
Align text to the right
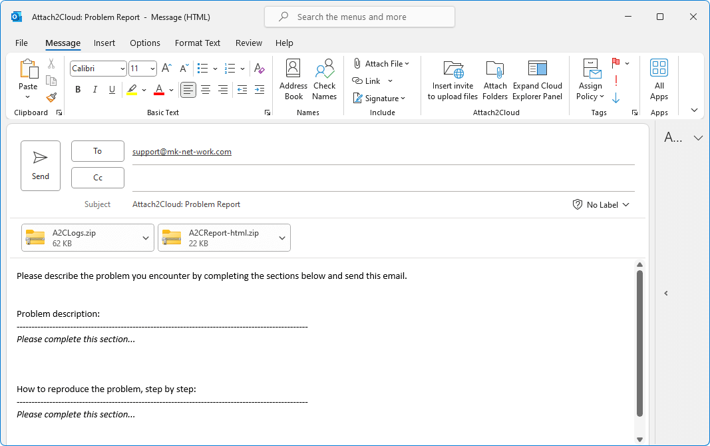[x=223, y=90]
